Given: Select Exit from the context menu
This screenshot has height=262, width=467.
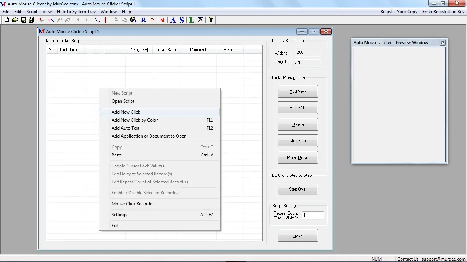Looking at the screenshot, I should [x=160, y=226].
